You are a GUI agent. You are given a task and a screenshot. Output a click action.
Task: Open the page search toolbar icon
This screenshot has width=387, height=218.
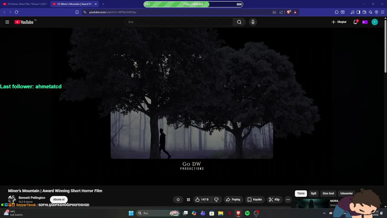pos(343,12)
